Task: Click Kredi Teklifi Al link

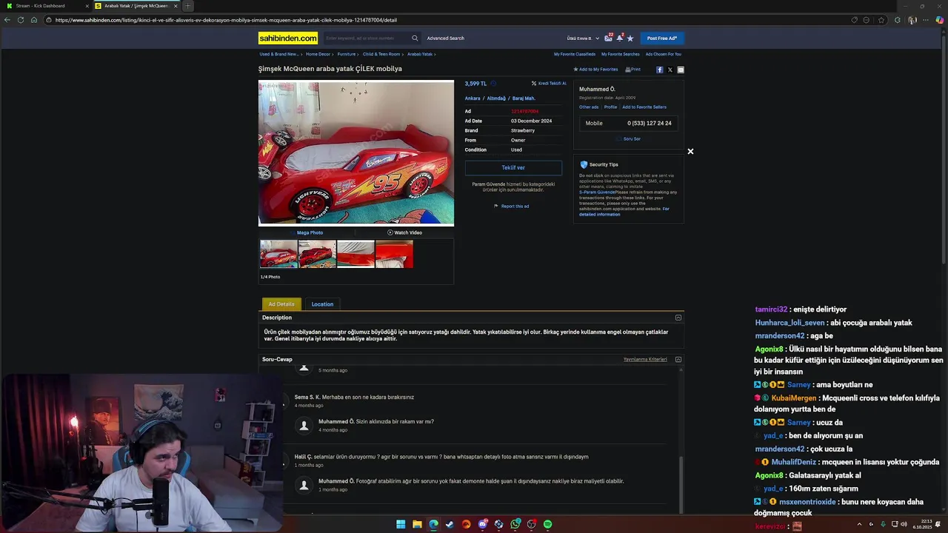Action: 549,84
